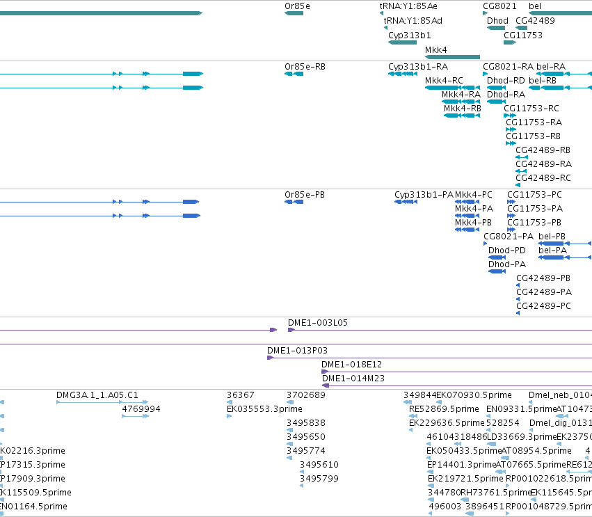Select the Mkk4-PA protein label
592x517 pixels.
click(474, 209)
